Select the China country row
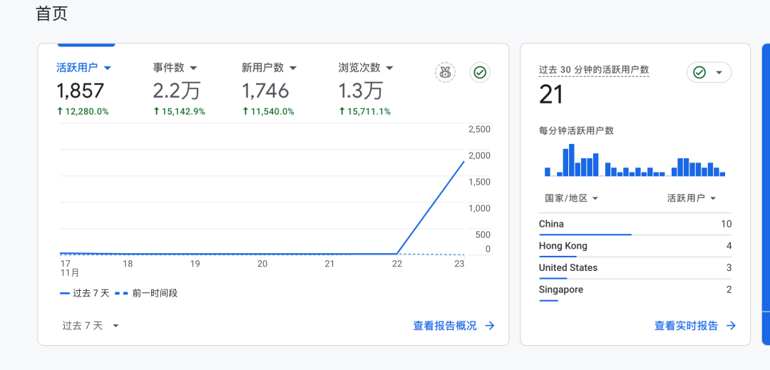This screenshot has width=770, height=370. [x=635, y=225]
